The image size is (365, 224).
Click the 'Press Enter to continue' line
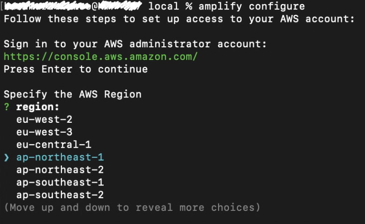pos(76,69)
